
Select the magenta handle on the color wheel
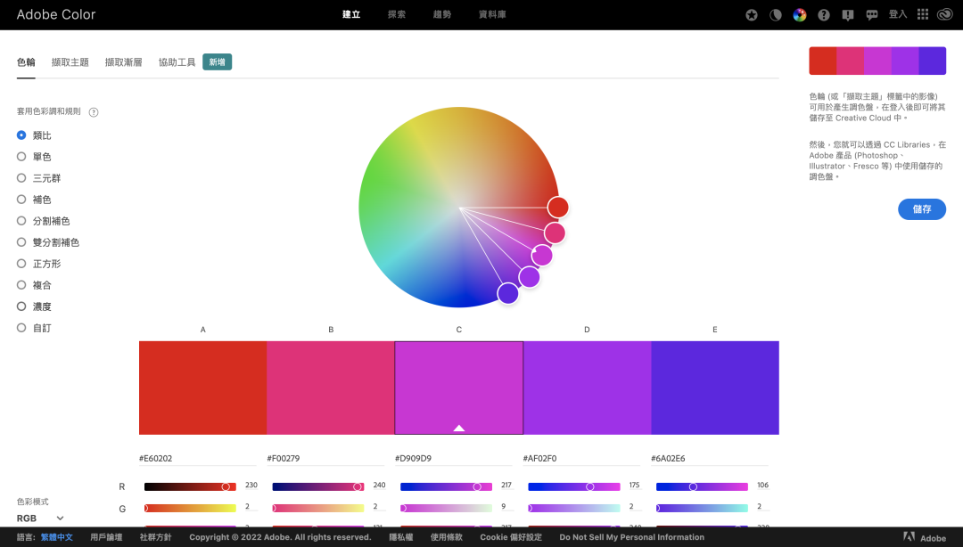tap(542, 256)
